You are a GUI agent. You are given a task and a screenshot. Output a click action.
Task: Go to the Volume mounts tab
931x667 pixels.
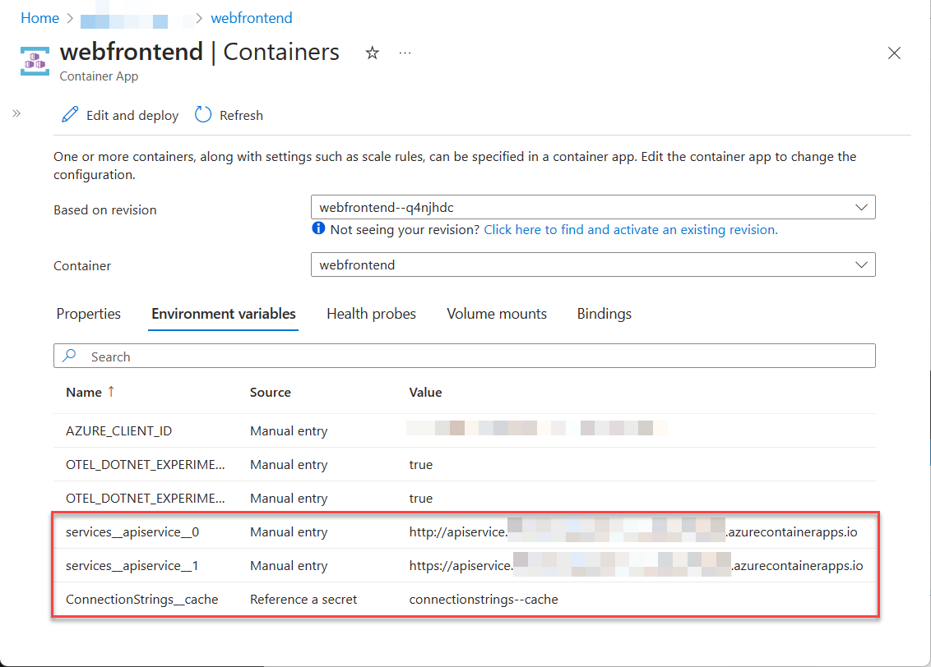(x=497, y=314)
